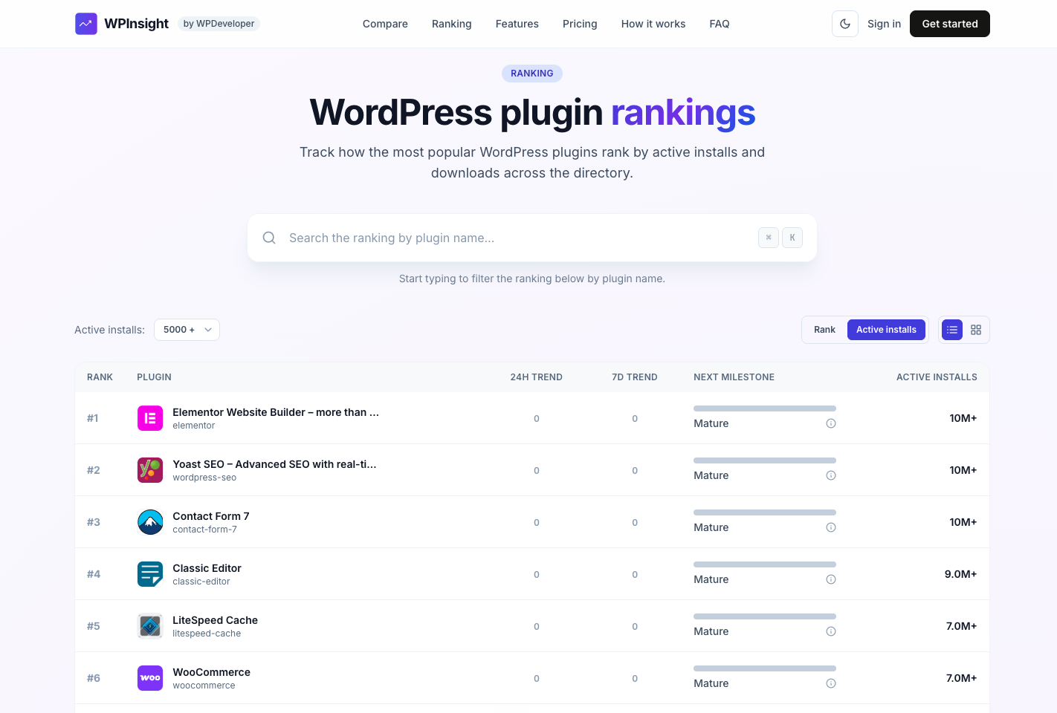Click Mature label in Yoast SEO row

pos(711,475)
